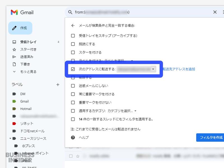Click フィルタを作成 button
Viewport: 224px width, 168px height.
210,137
